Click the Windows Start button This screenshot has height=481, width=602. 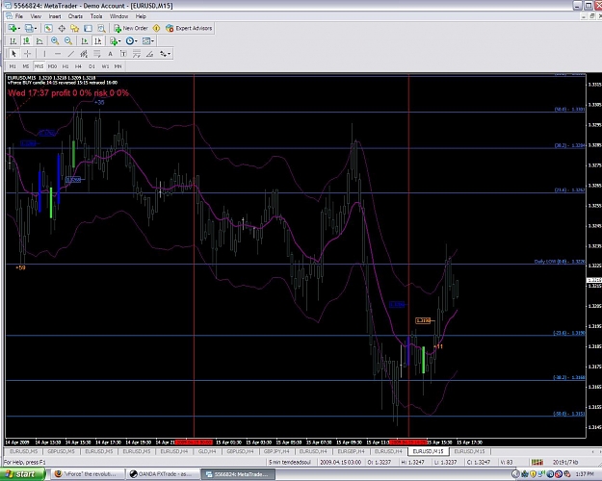point(23,474)
